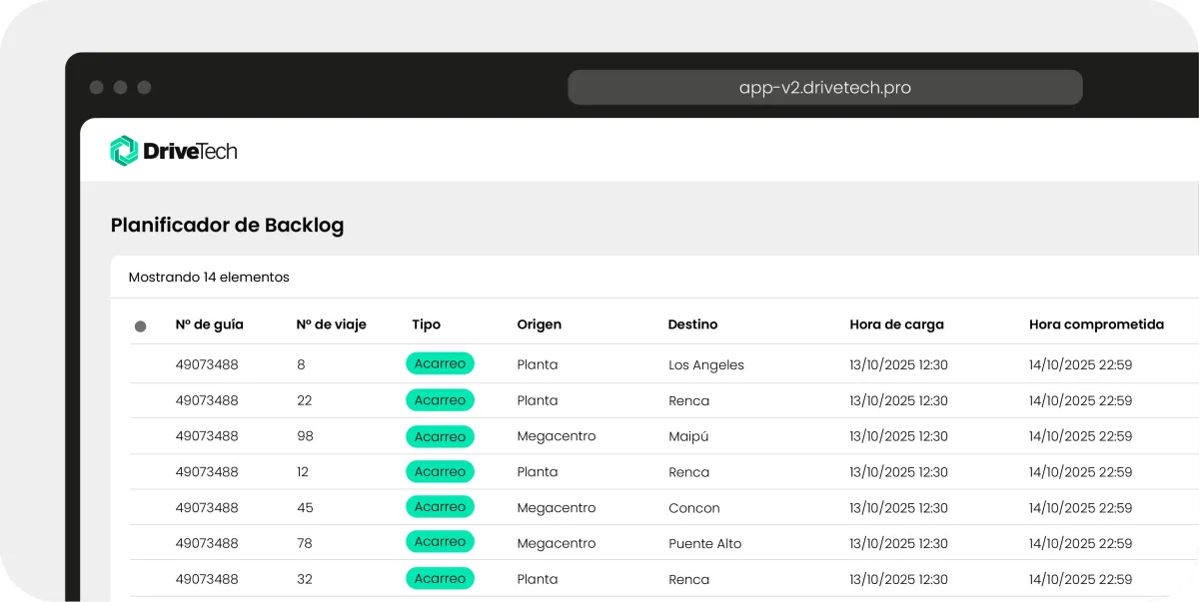
Task: Click the Mostrando 14 elementos text
Action: pos(209,278)
